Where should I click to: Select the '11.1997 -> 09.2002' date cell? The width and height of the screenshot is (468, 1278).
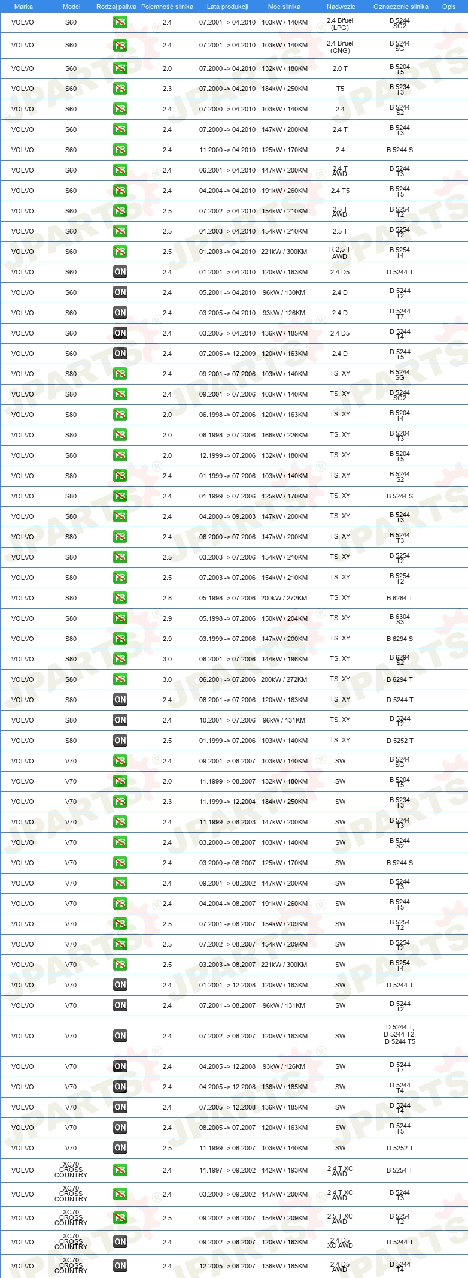(x=227, y=1170)
